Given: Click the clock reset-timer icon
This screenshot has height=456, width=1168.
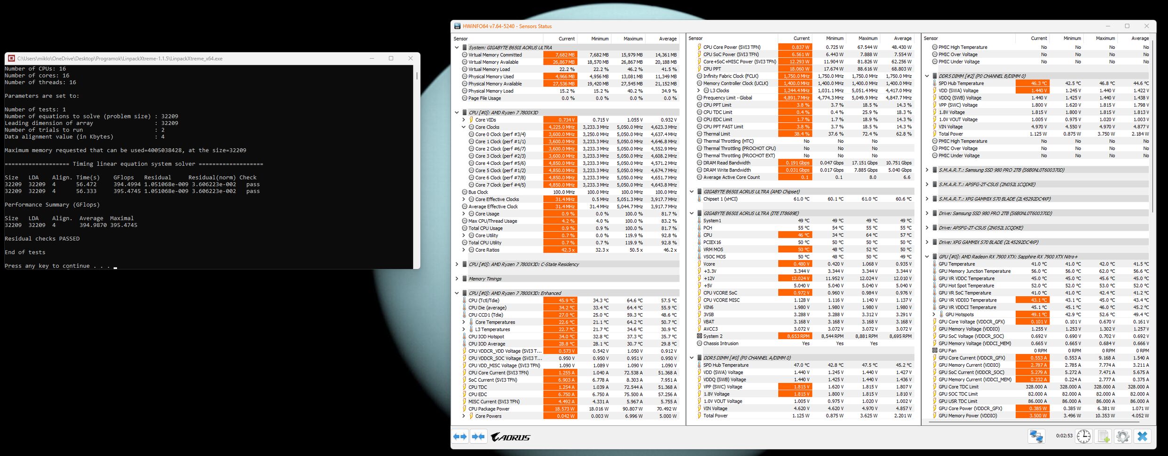Looking at the screenshot, I should coord(1083,436).
